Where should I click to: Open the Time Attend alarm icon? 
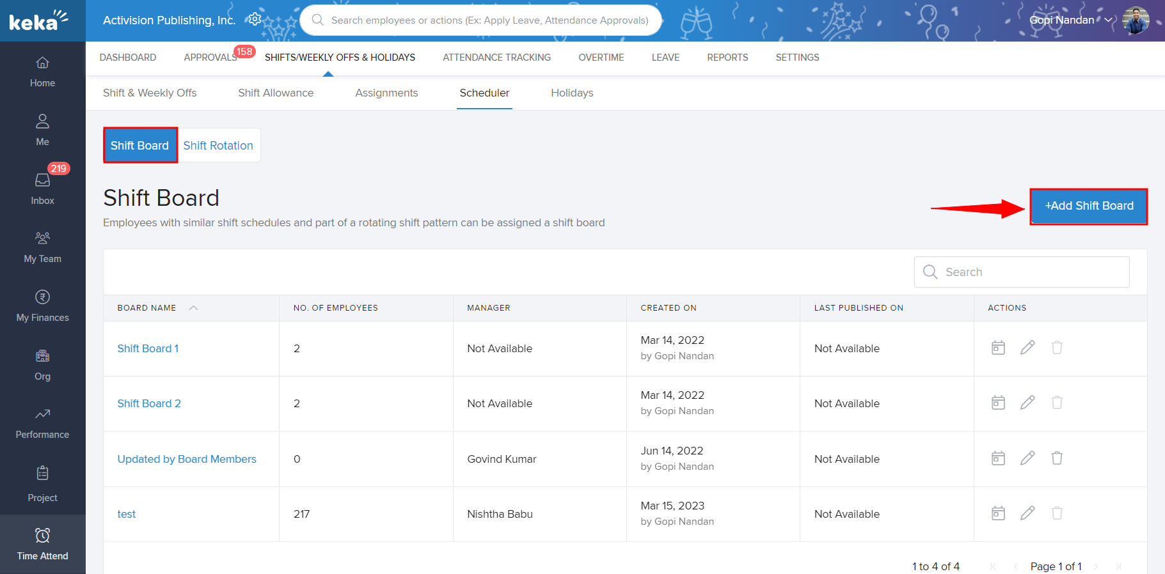point(42,536)
